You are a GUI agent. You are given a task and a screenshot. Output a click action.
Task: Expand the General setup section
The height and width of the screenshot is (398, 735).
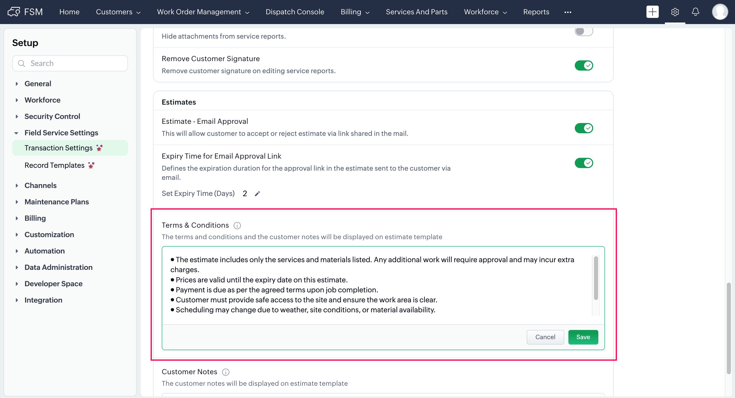tap(38, 84)
